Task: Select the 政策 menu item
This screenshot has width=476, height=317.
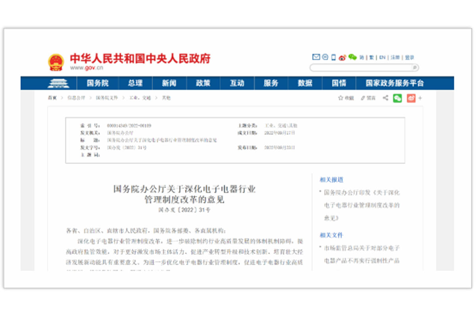Action: [203, 83]
